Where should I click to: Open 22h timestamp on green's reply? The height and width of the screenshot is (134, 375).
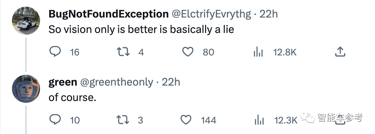coord(171,82)
